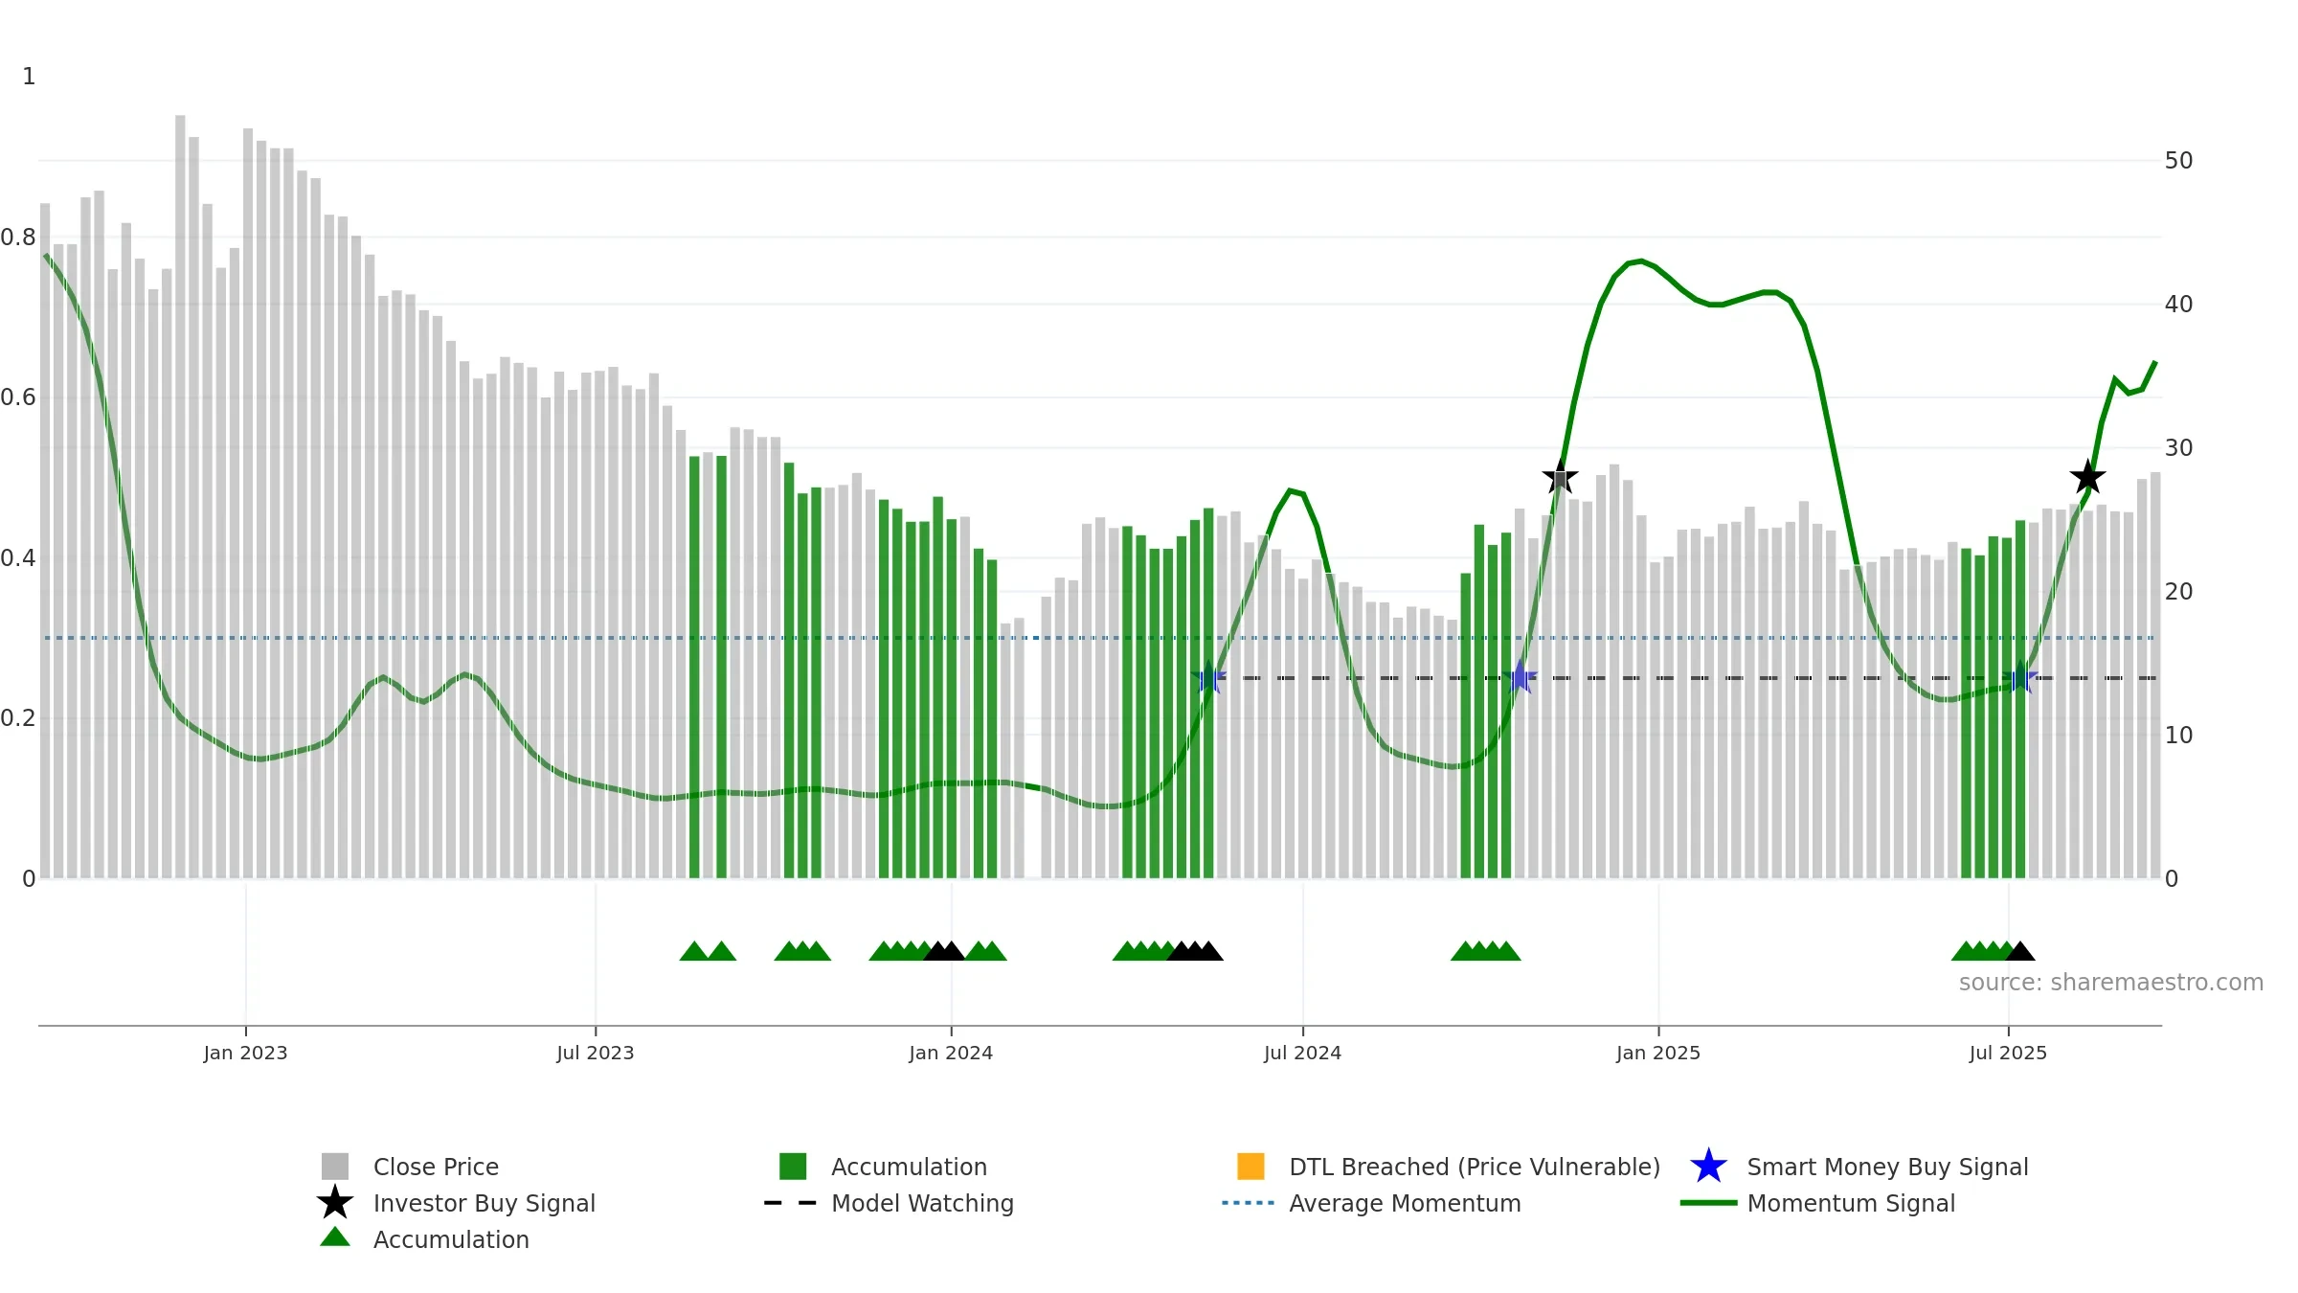The image size is (2298, 1293).
Task: Click the Jul 2025 axis tick label
Action: point(2008,1054)
